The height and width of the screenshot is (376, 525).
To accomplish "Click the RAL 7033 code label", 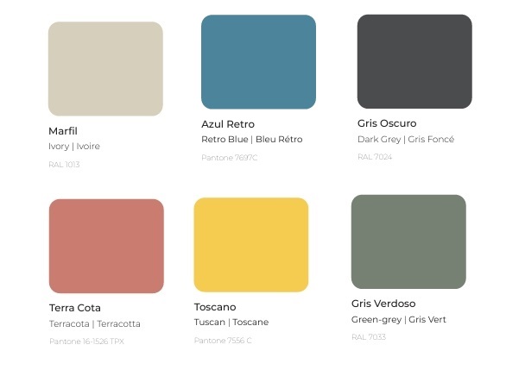I will [369, 337].
